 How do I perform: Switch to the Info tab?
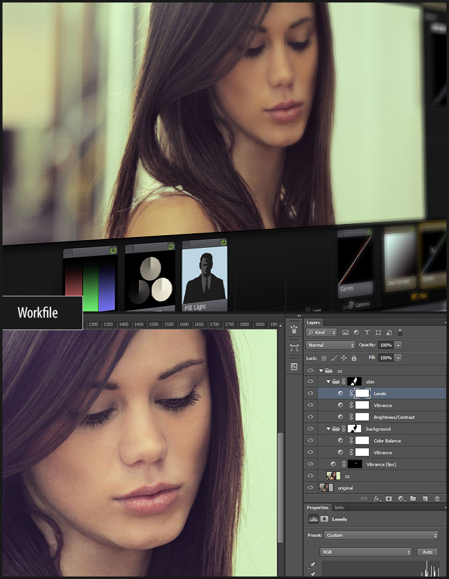[x=339, y=507]
